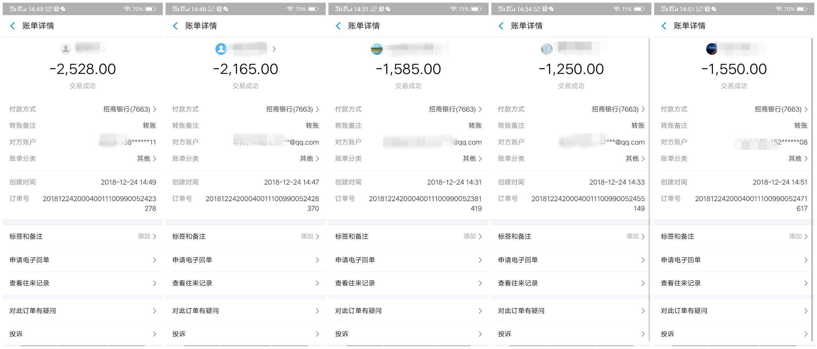Open landscape avatar on -1,585.00 bill
The width and height of the screenshot is (817, 349).
coord(377,49)
